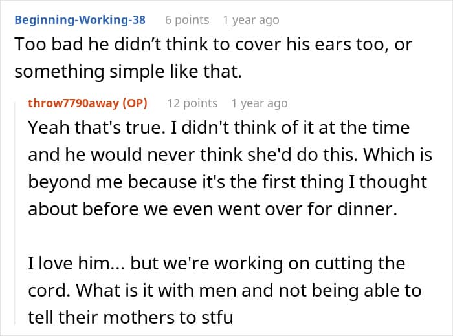Viewport: 453px width, 336px height.
Task: Click the line 'about before we even went over'
Action: pyautogui.click(x=213, y=209)
